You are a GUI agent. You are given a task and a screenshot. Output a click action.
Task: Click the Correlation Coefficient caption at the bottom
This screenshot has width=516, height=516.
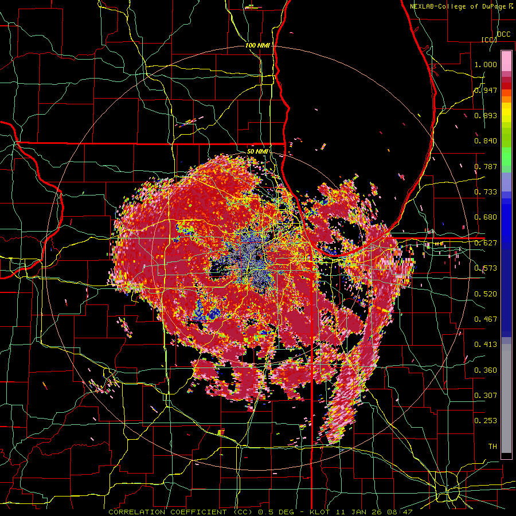coord(260,512)
